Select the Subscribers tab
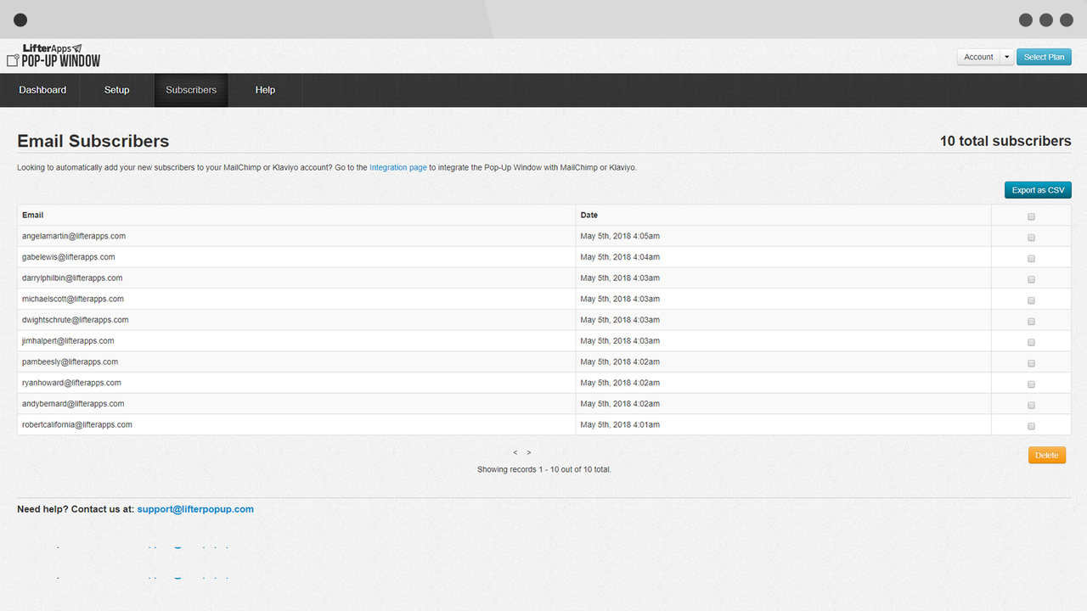 click(x=191, y=90)
